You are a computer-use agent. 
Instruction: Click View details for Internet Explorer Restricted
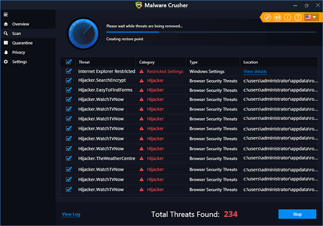pyautogui.click(x=255, y=72)
